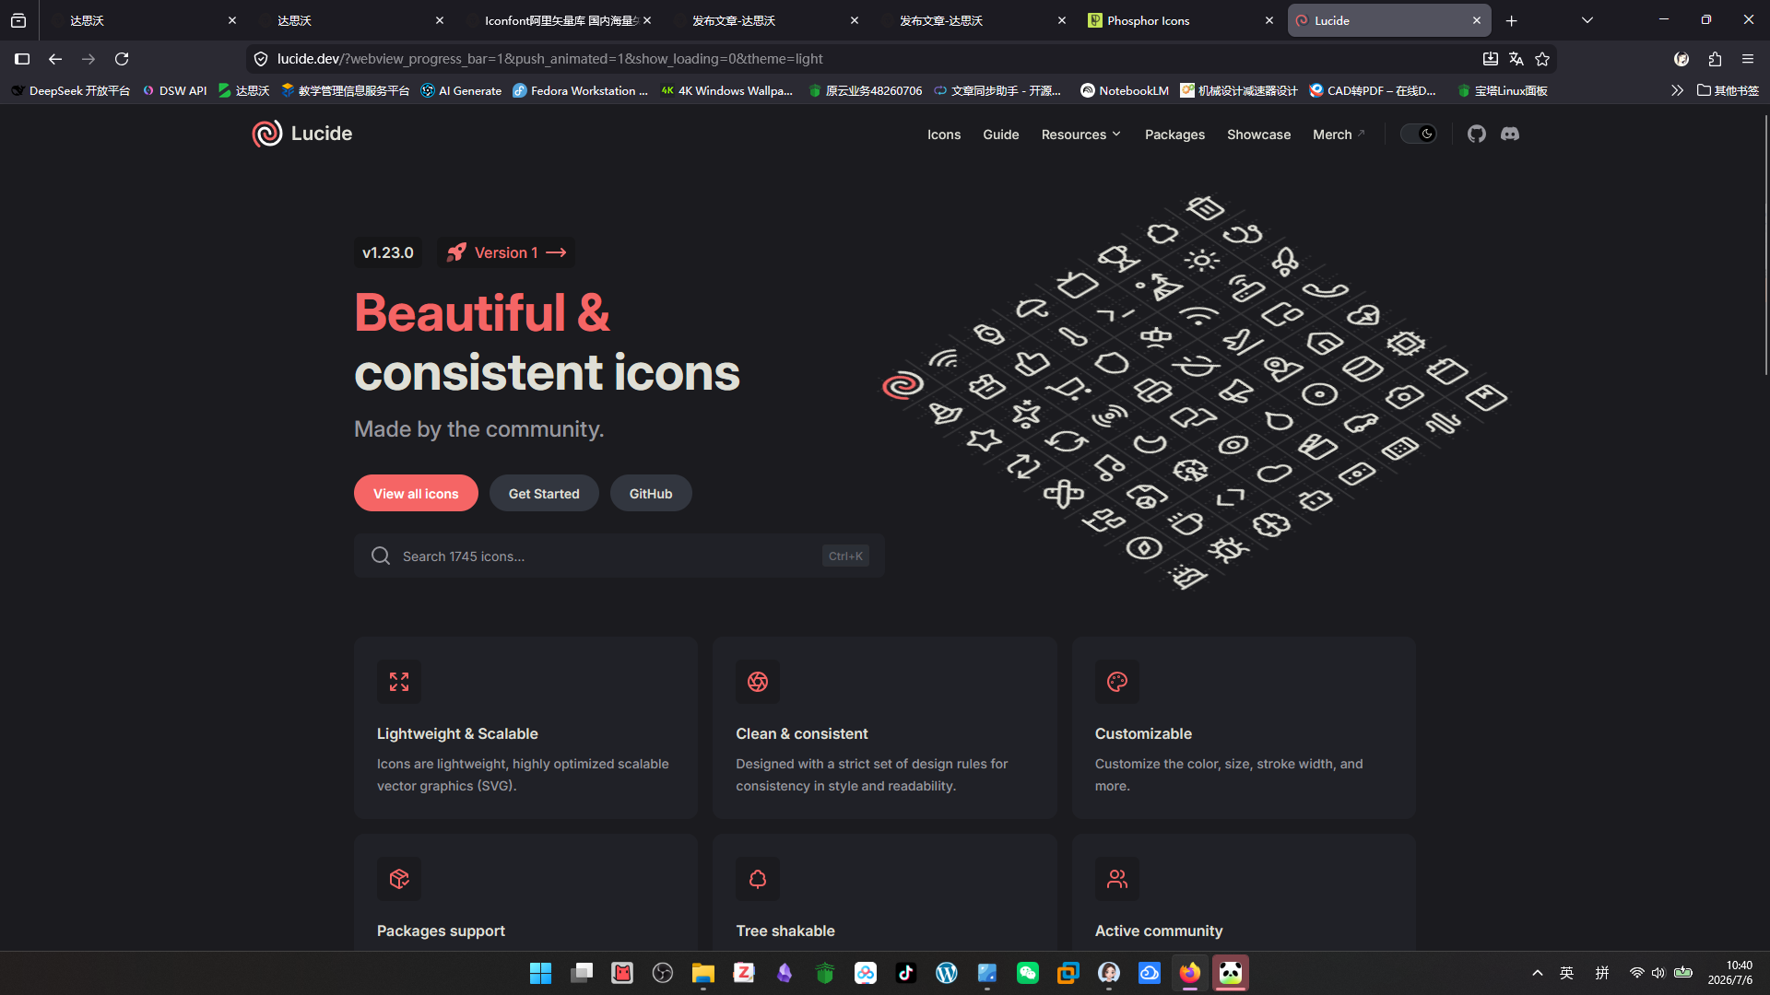Bookmark this page with the star icon
The image size is (1770, 995).
pos(1542,59)
